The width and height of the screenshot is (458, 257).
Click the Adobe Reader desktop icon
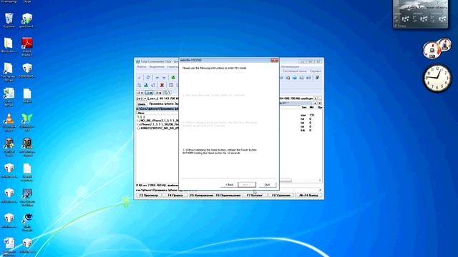click(27, 46)
